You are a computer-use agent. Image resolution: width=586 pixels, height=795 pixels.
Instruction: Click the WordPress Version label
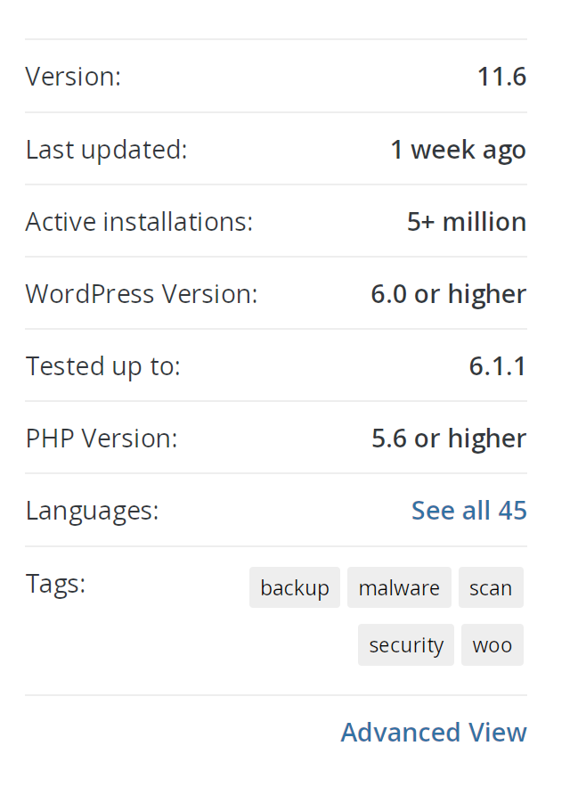click(141, 293)
